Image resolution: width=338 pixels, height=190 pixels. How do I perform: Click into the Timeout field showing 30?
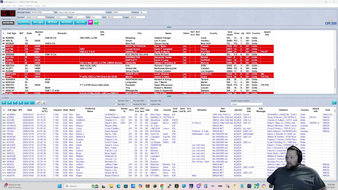pos(143,12)
